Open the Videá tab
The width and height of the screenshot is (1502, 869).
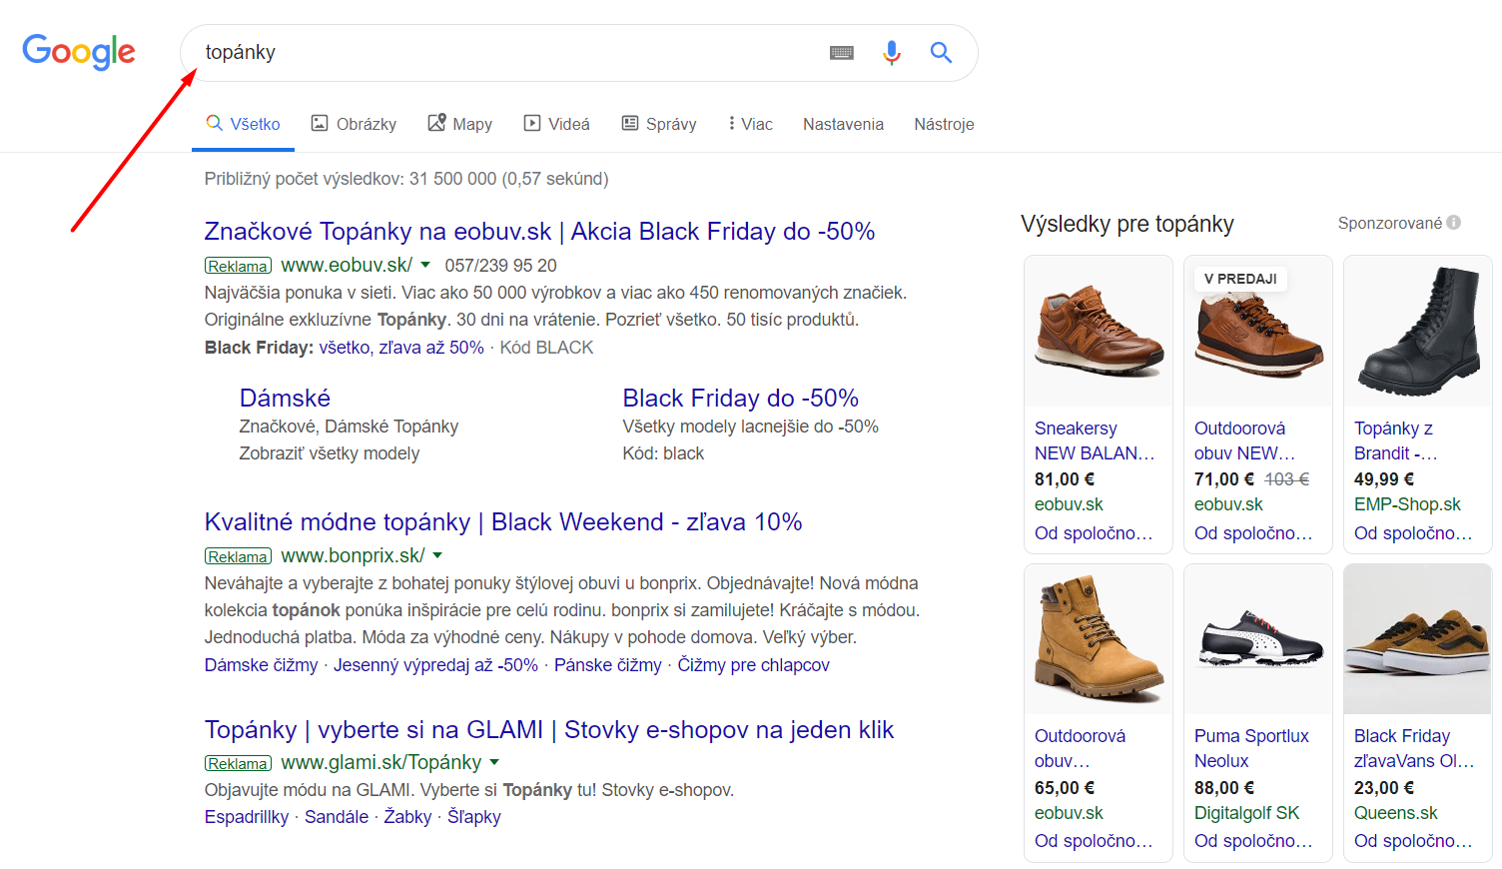click(557, 124)
